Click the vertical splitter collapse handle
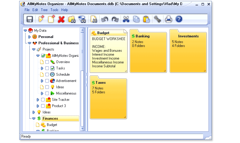The height and width of the screenshot is (143, 240). (x=86, y=79)
